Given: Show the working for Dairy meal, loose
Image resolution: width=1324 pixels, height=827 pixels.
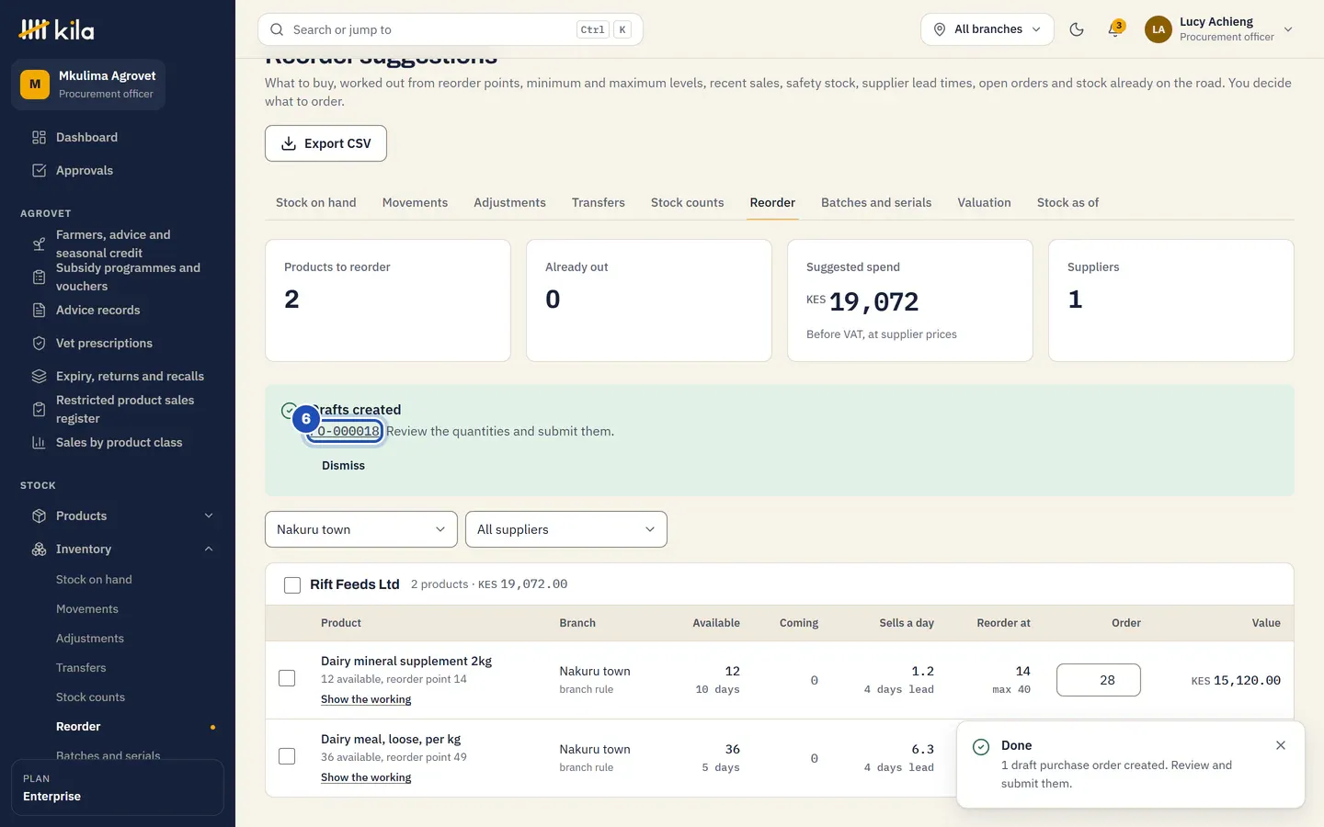Looking at the screenshot, I should pos(366,777).
